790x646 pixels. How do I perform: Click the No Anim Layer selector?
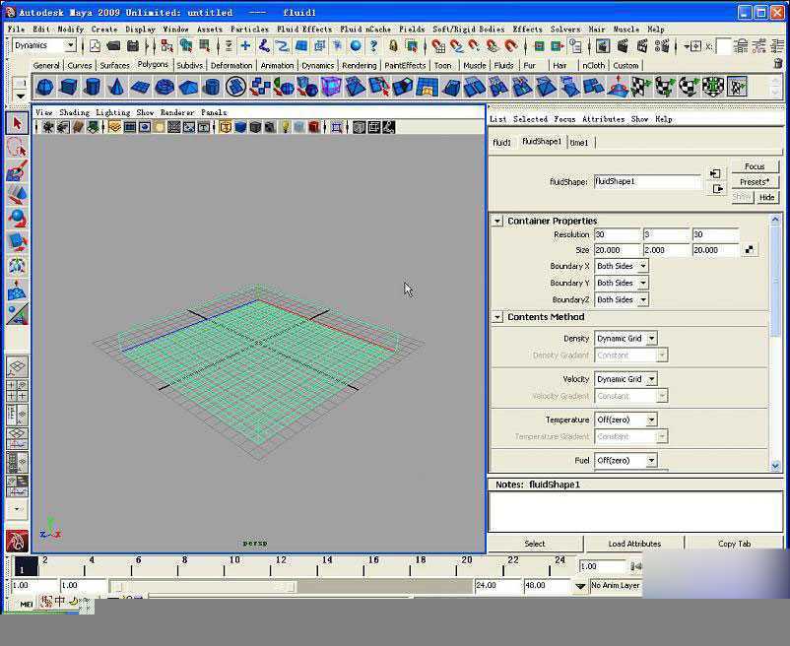[x=616, y=586]
